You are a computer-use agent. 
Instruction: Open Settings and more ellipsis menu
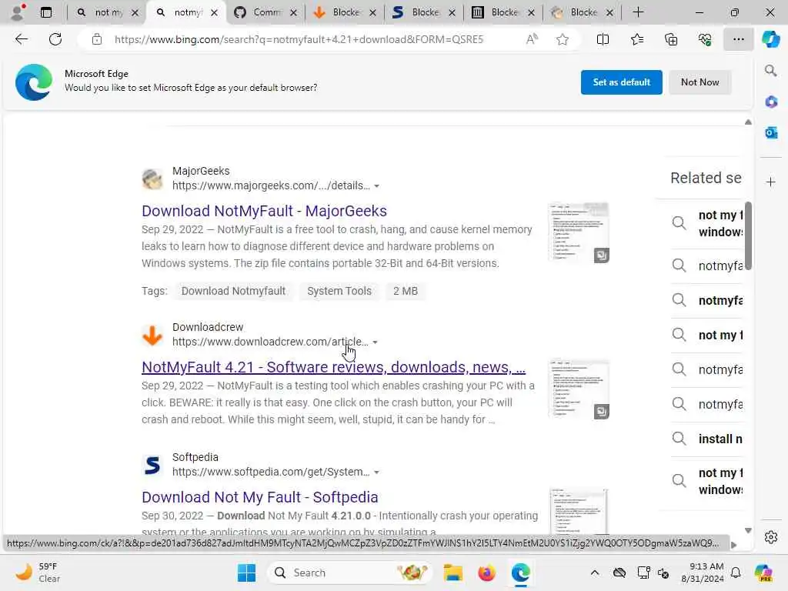point(738,39)
